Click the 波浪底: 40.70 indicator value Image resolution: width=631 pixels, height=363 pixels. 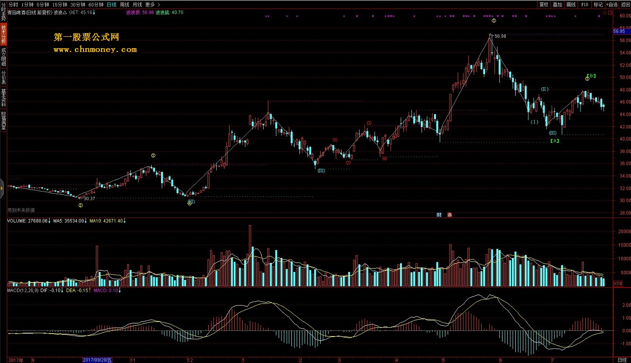[x=170, y=12]
